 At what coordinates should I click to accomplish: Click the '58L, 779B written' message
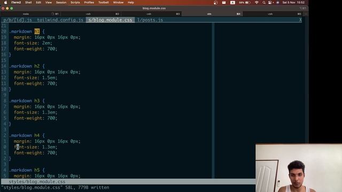coord(87,187)
